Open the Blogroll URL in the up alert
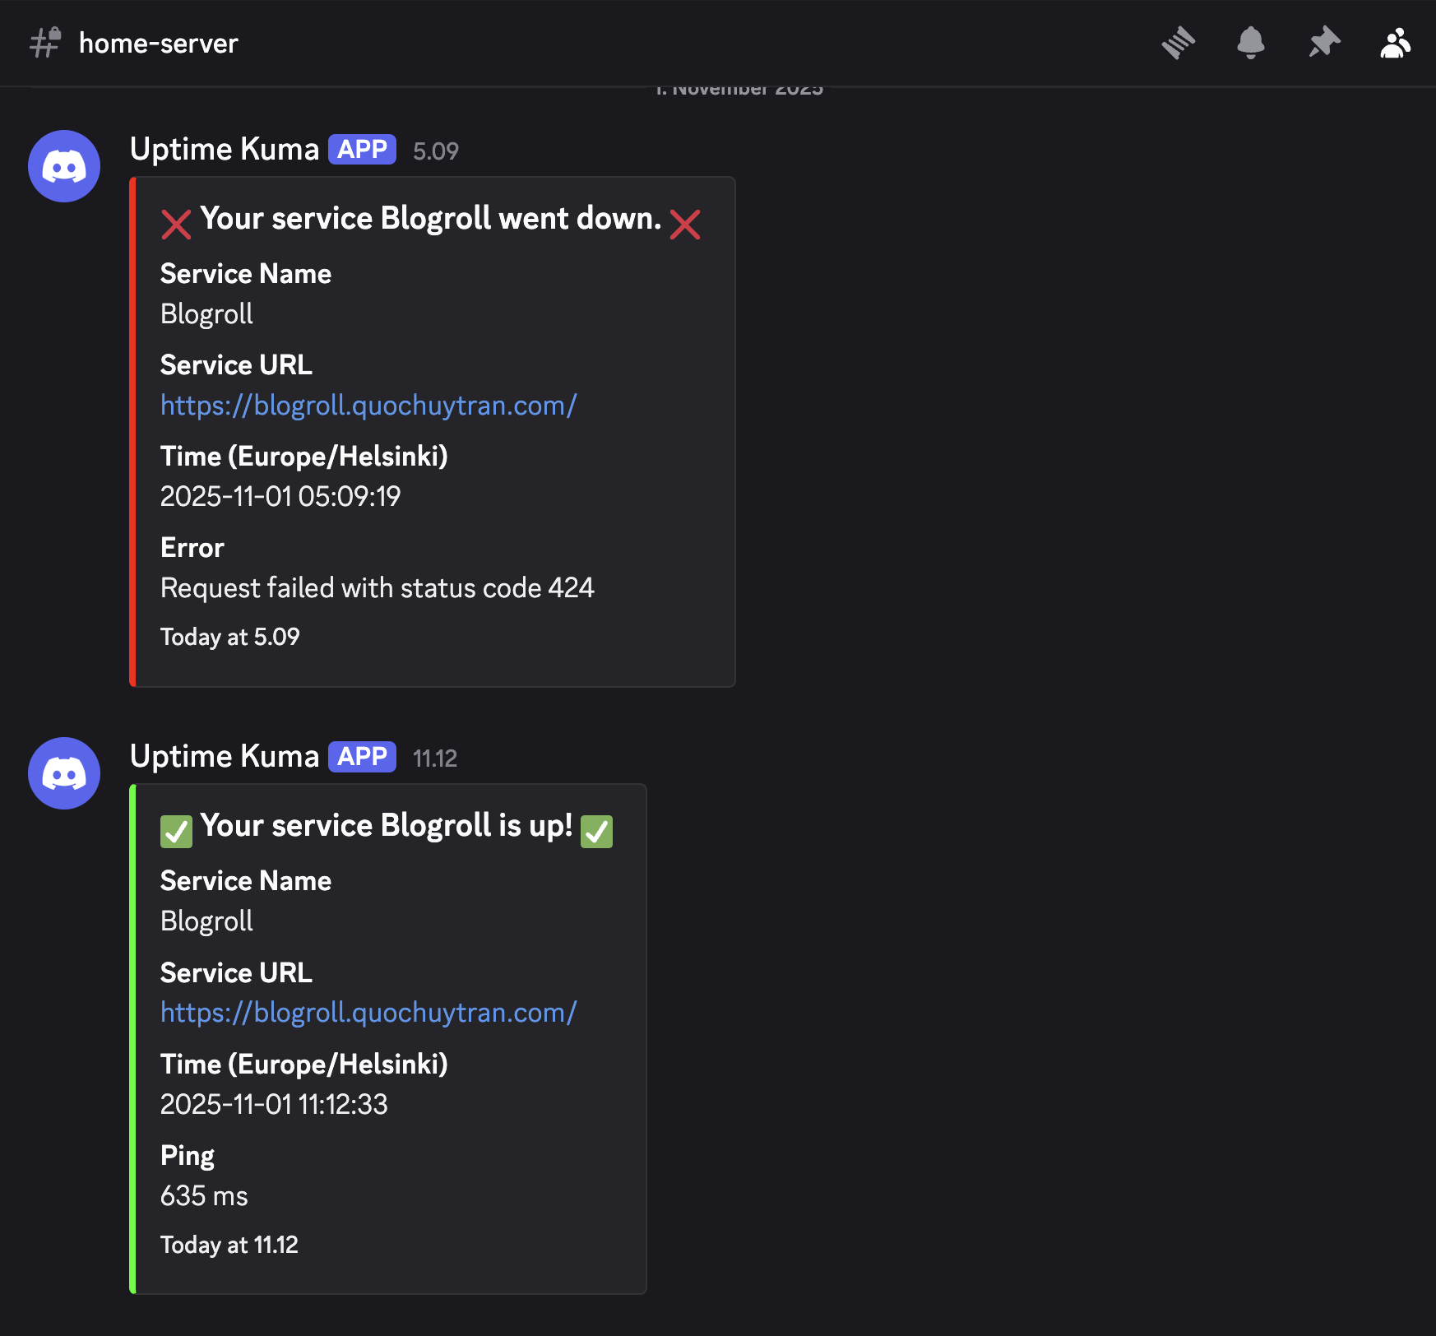The height and width of the screenshot is (1336, 1436). (368, 1013)
